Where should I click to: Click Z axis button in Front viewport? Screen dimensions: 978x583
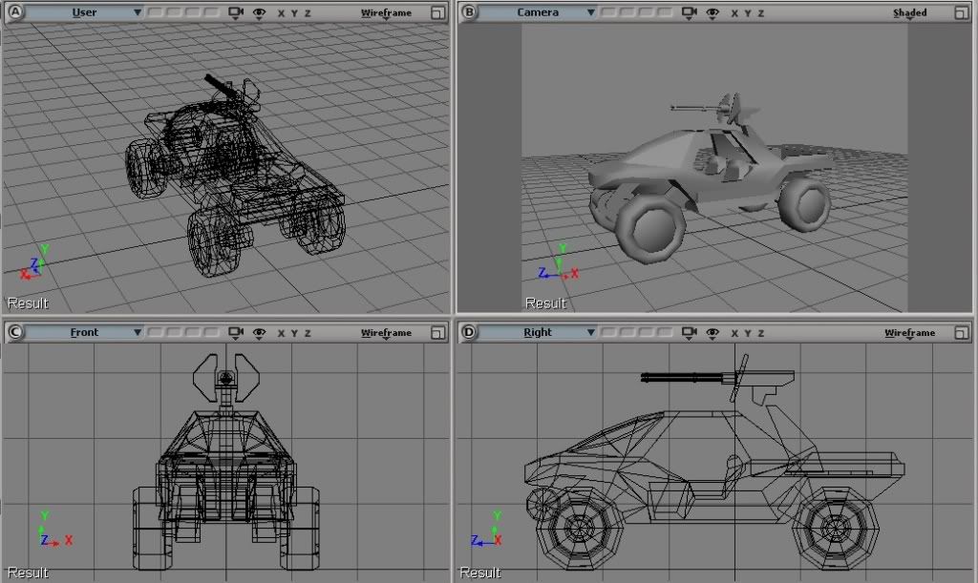coord(308,333)
